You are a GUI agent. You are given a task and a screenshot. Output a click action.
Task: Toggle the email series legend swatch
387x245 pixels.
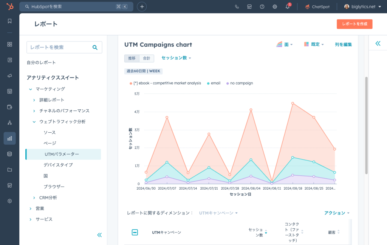209,83
